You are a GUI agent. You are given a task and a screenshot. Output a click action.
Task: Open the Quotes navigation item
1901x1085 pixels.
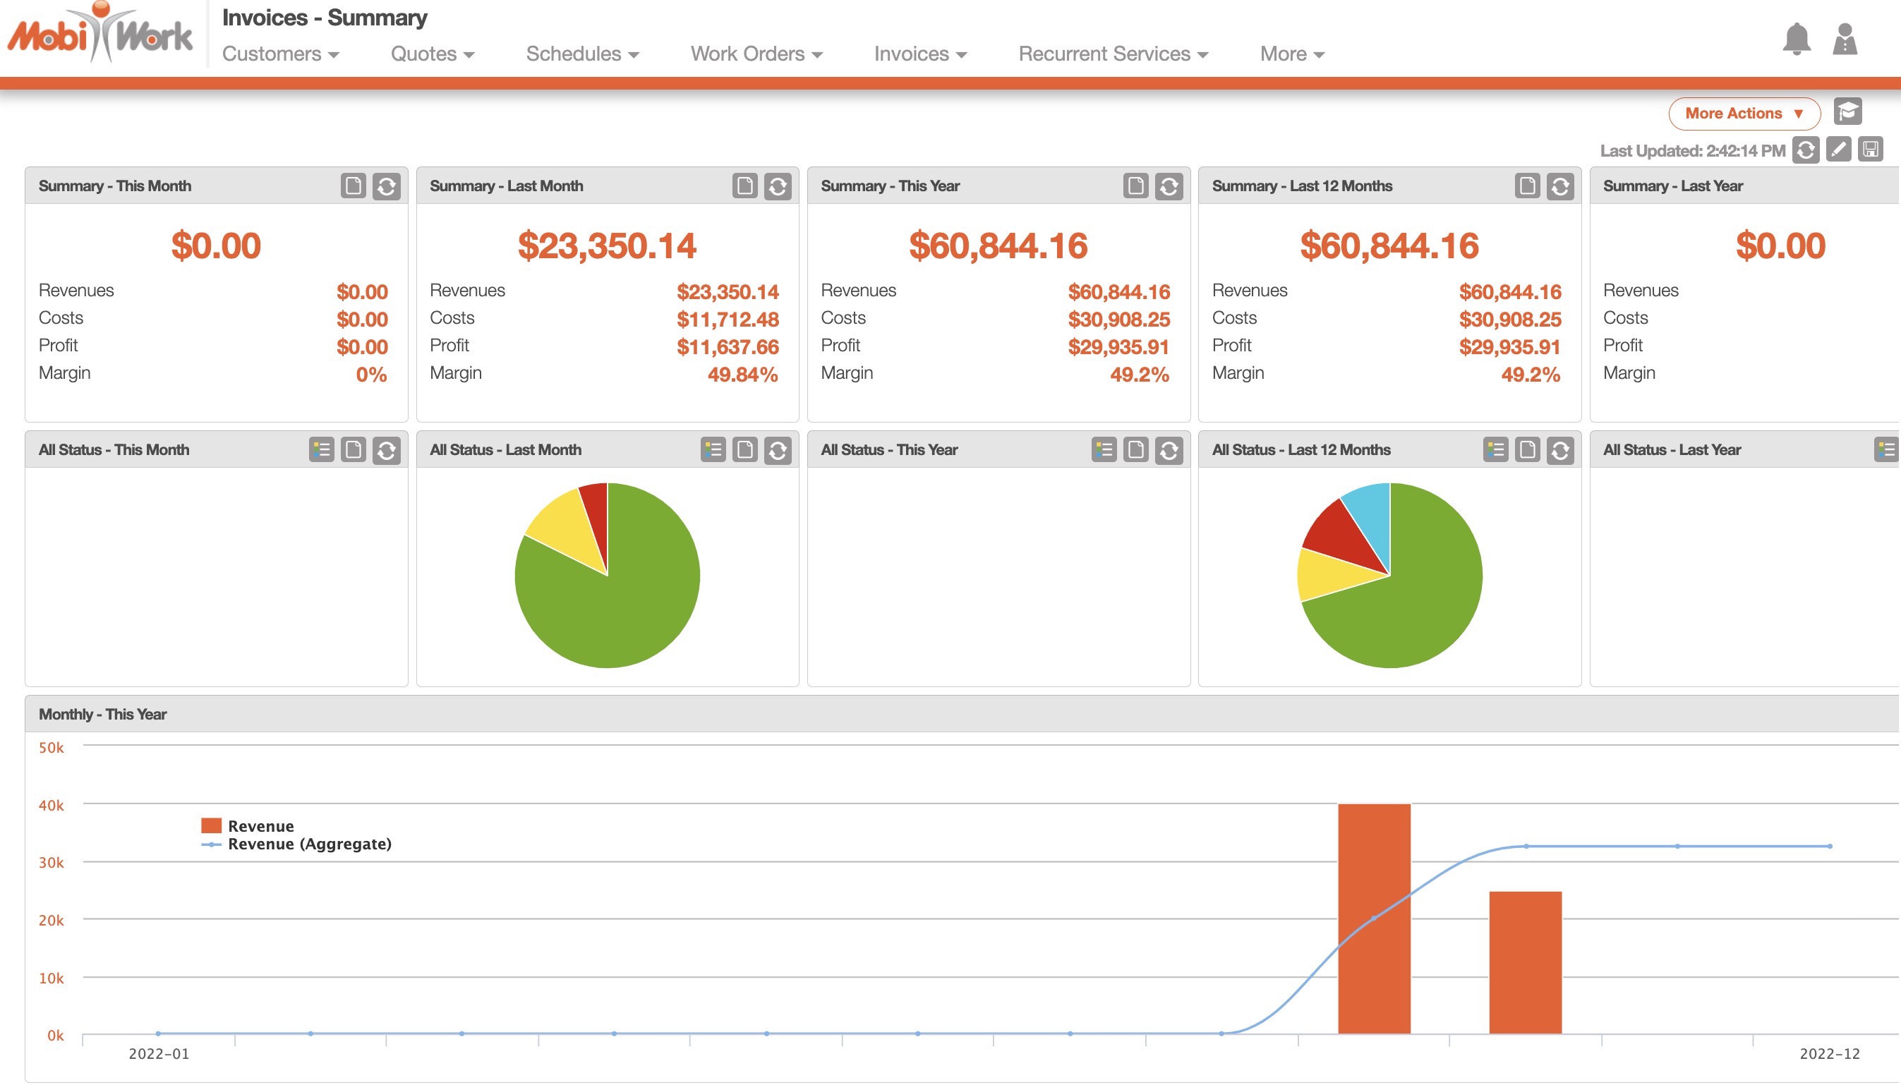(x=433, y=54)
